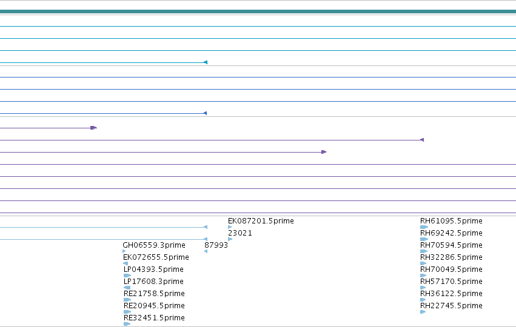
Task: Click the arrow glyph under RH70594.5prime
Action: point(424,251)
